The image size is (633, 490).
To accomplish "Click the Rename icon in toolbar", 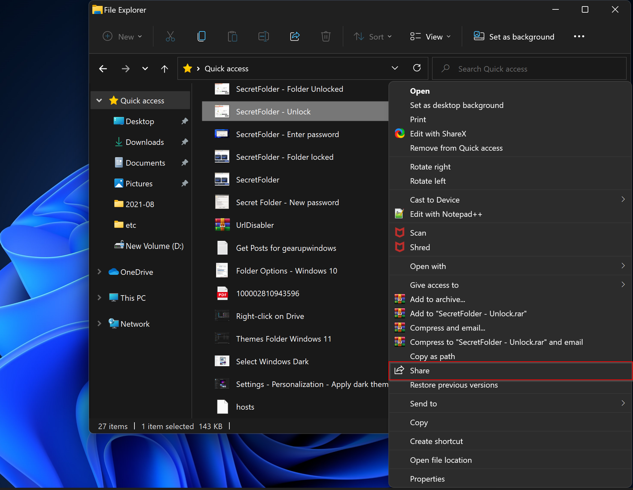I will [x=264, y=36].
